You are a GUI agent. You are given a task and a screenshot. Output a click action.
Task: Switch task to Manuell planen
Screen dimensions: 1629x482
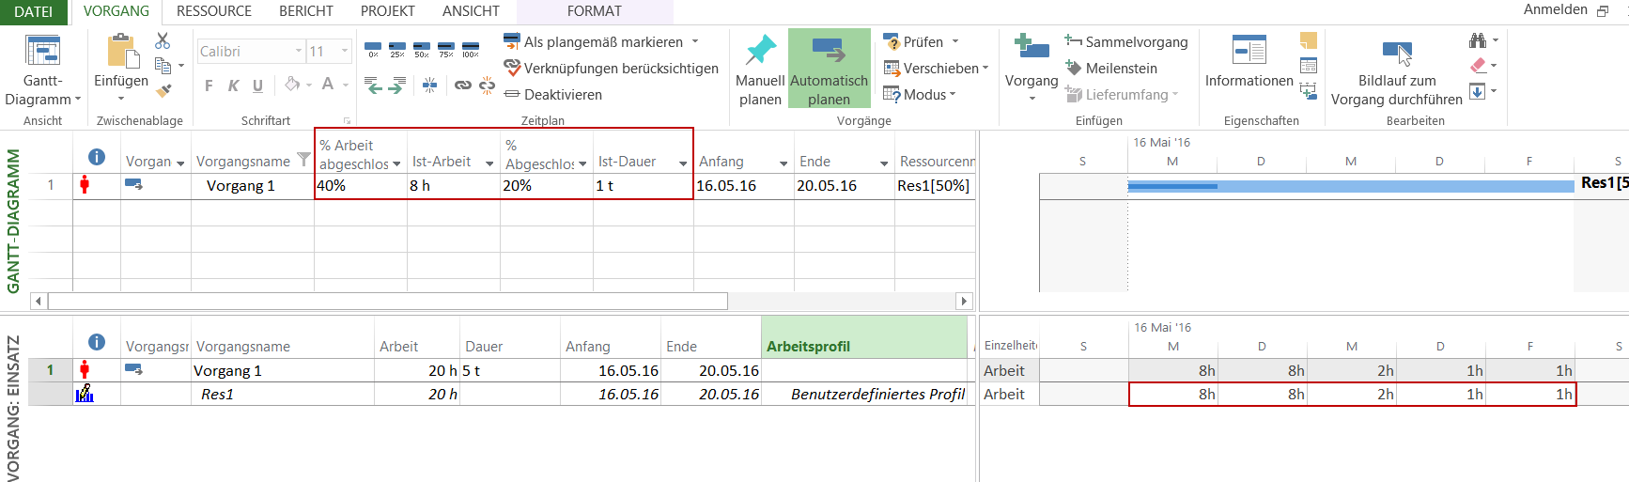tap(759, 70)
